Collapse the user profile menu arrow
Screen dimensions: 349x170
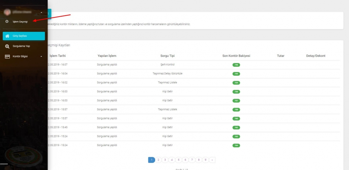41,13
